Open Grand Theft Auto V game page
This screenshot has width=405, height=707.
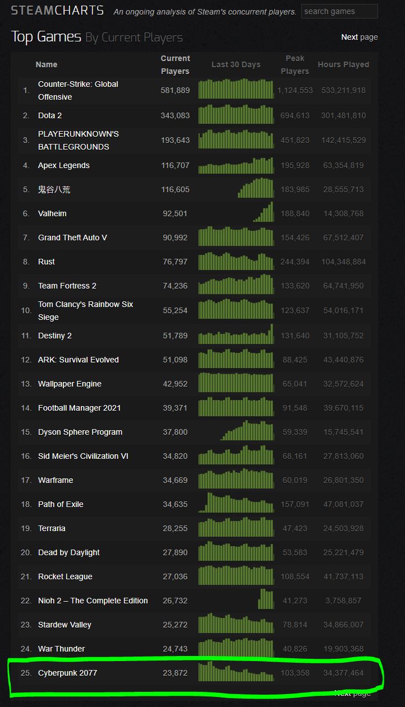pyautogui.click(x=72, y=238)
